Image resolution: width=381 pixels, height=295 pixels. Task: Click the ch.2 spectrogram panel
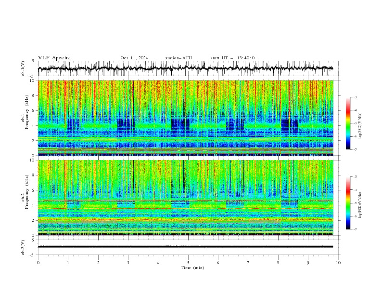point(186,198)
